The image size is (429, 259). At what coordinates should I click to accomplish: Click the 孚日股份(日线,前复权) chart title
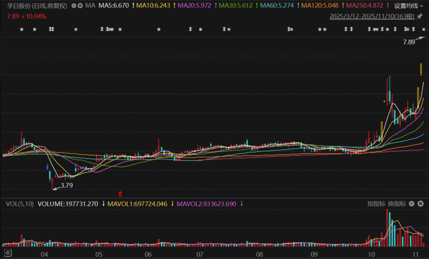click(37, 6)
